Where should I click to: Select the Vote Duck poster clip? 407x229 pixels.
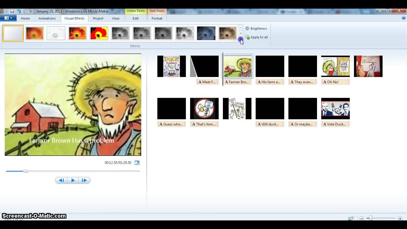click(335, 66)
